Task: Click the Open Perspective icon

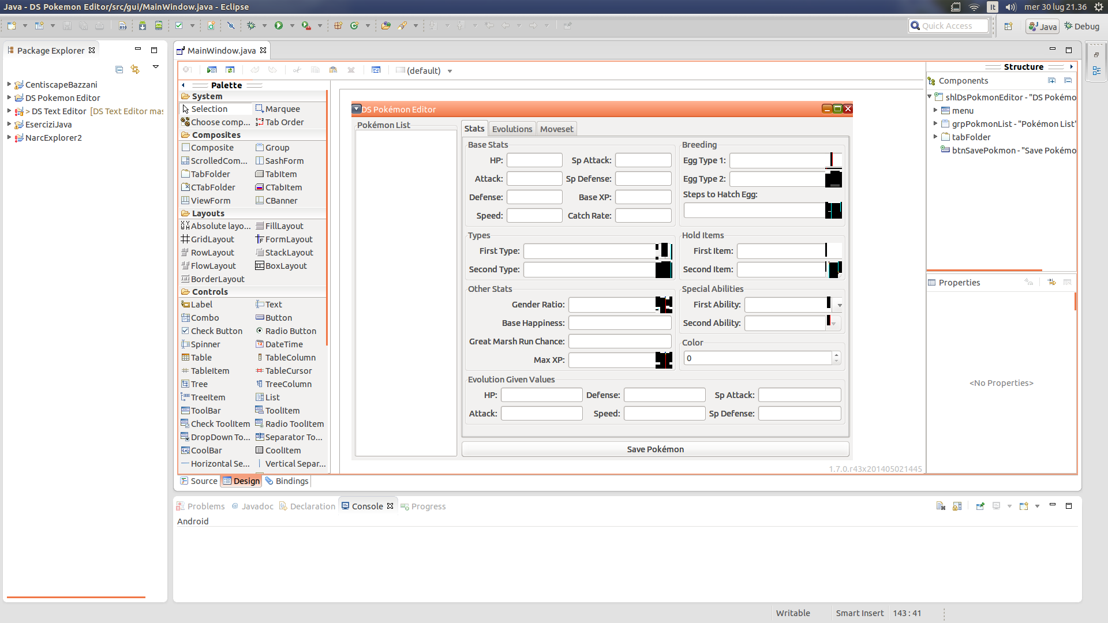Action: [x=1009, y=27]
